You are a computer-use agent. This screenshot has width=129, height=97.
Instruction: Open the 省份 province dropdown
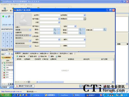coord(59,40)
